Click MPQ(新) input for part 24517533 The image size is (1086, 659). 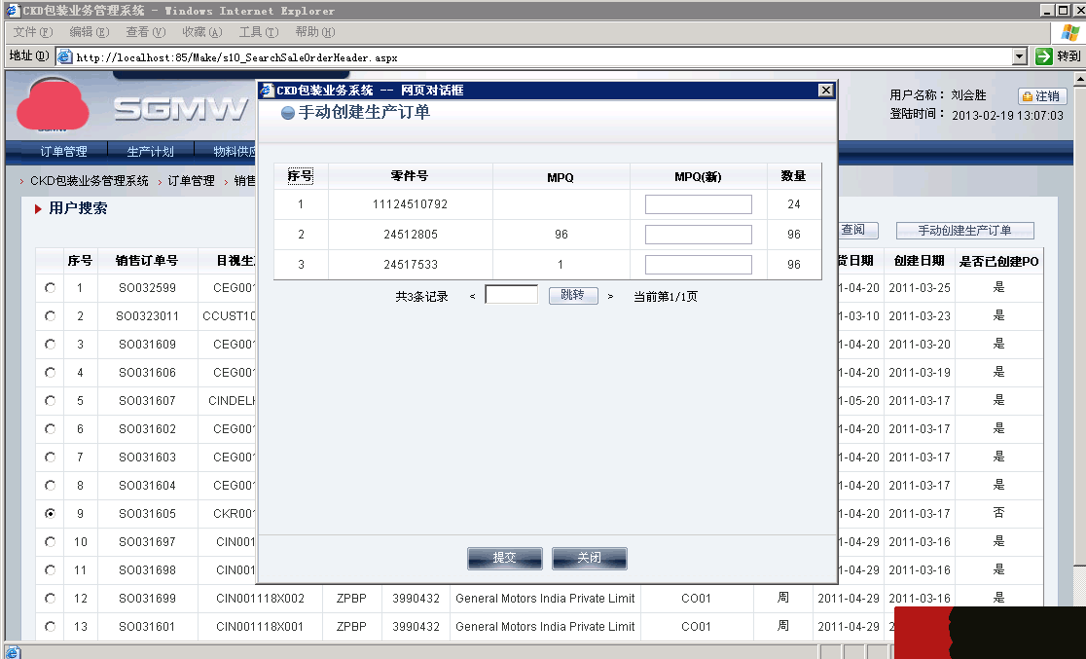(x=698, y=264)
